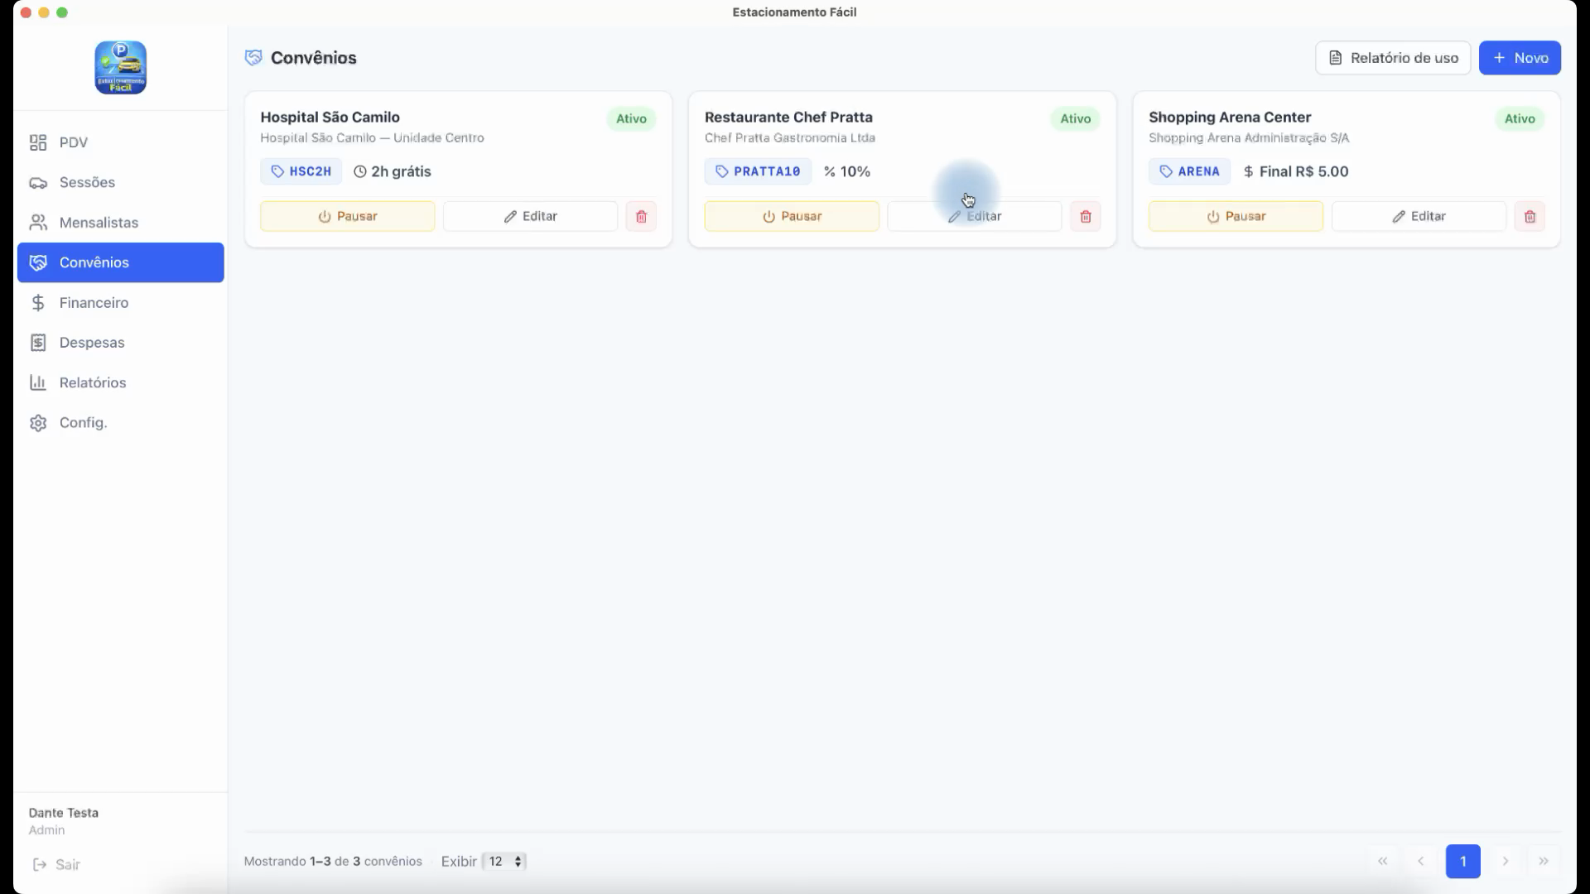The width and height of the screenshot is (1590, 894).
Task: Click the PRATTA10 code tag
Action: point(758,171)
